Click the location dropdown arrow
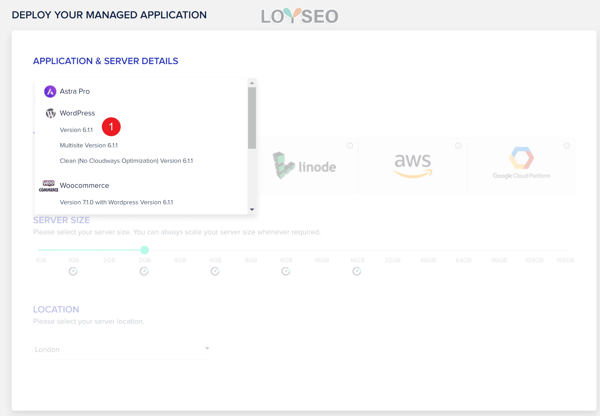 (x=207, y=348)
